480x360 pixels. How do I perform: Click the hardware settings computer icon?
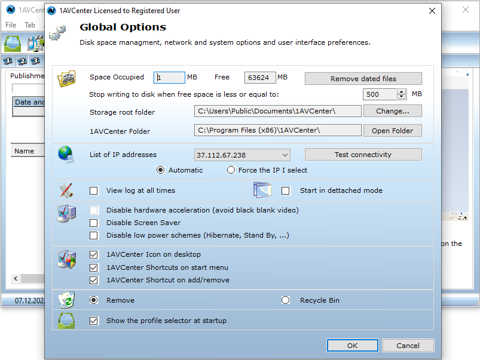click(x=66, y=213)
